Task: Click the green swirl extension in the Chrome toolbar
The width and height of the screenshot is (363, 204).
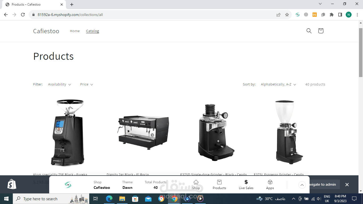Action: click(x=298, y=15)
